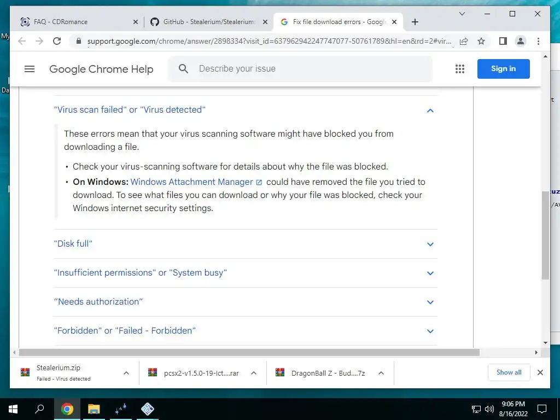Click scroll right arrow of horizontal bar
The height and width of the screenshot is (420, 560).
(x=536, y=353)
